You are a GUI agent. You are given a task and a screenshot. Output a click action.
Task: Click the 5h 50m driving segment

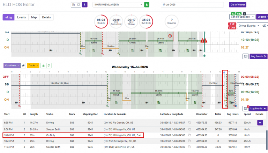159,93
